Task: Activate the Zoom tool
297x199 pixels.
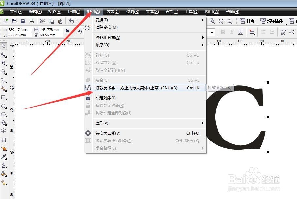Action: point(4,72)
